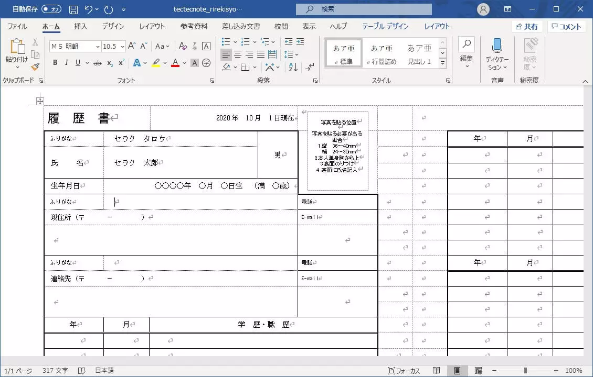
Task: Click the Sort (A-Z) icon in Paragraph group
Action: [292, 67]
